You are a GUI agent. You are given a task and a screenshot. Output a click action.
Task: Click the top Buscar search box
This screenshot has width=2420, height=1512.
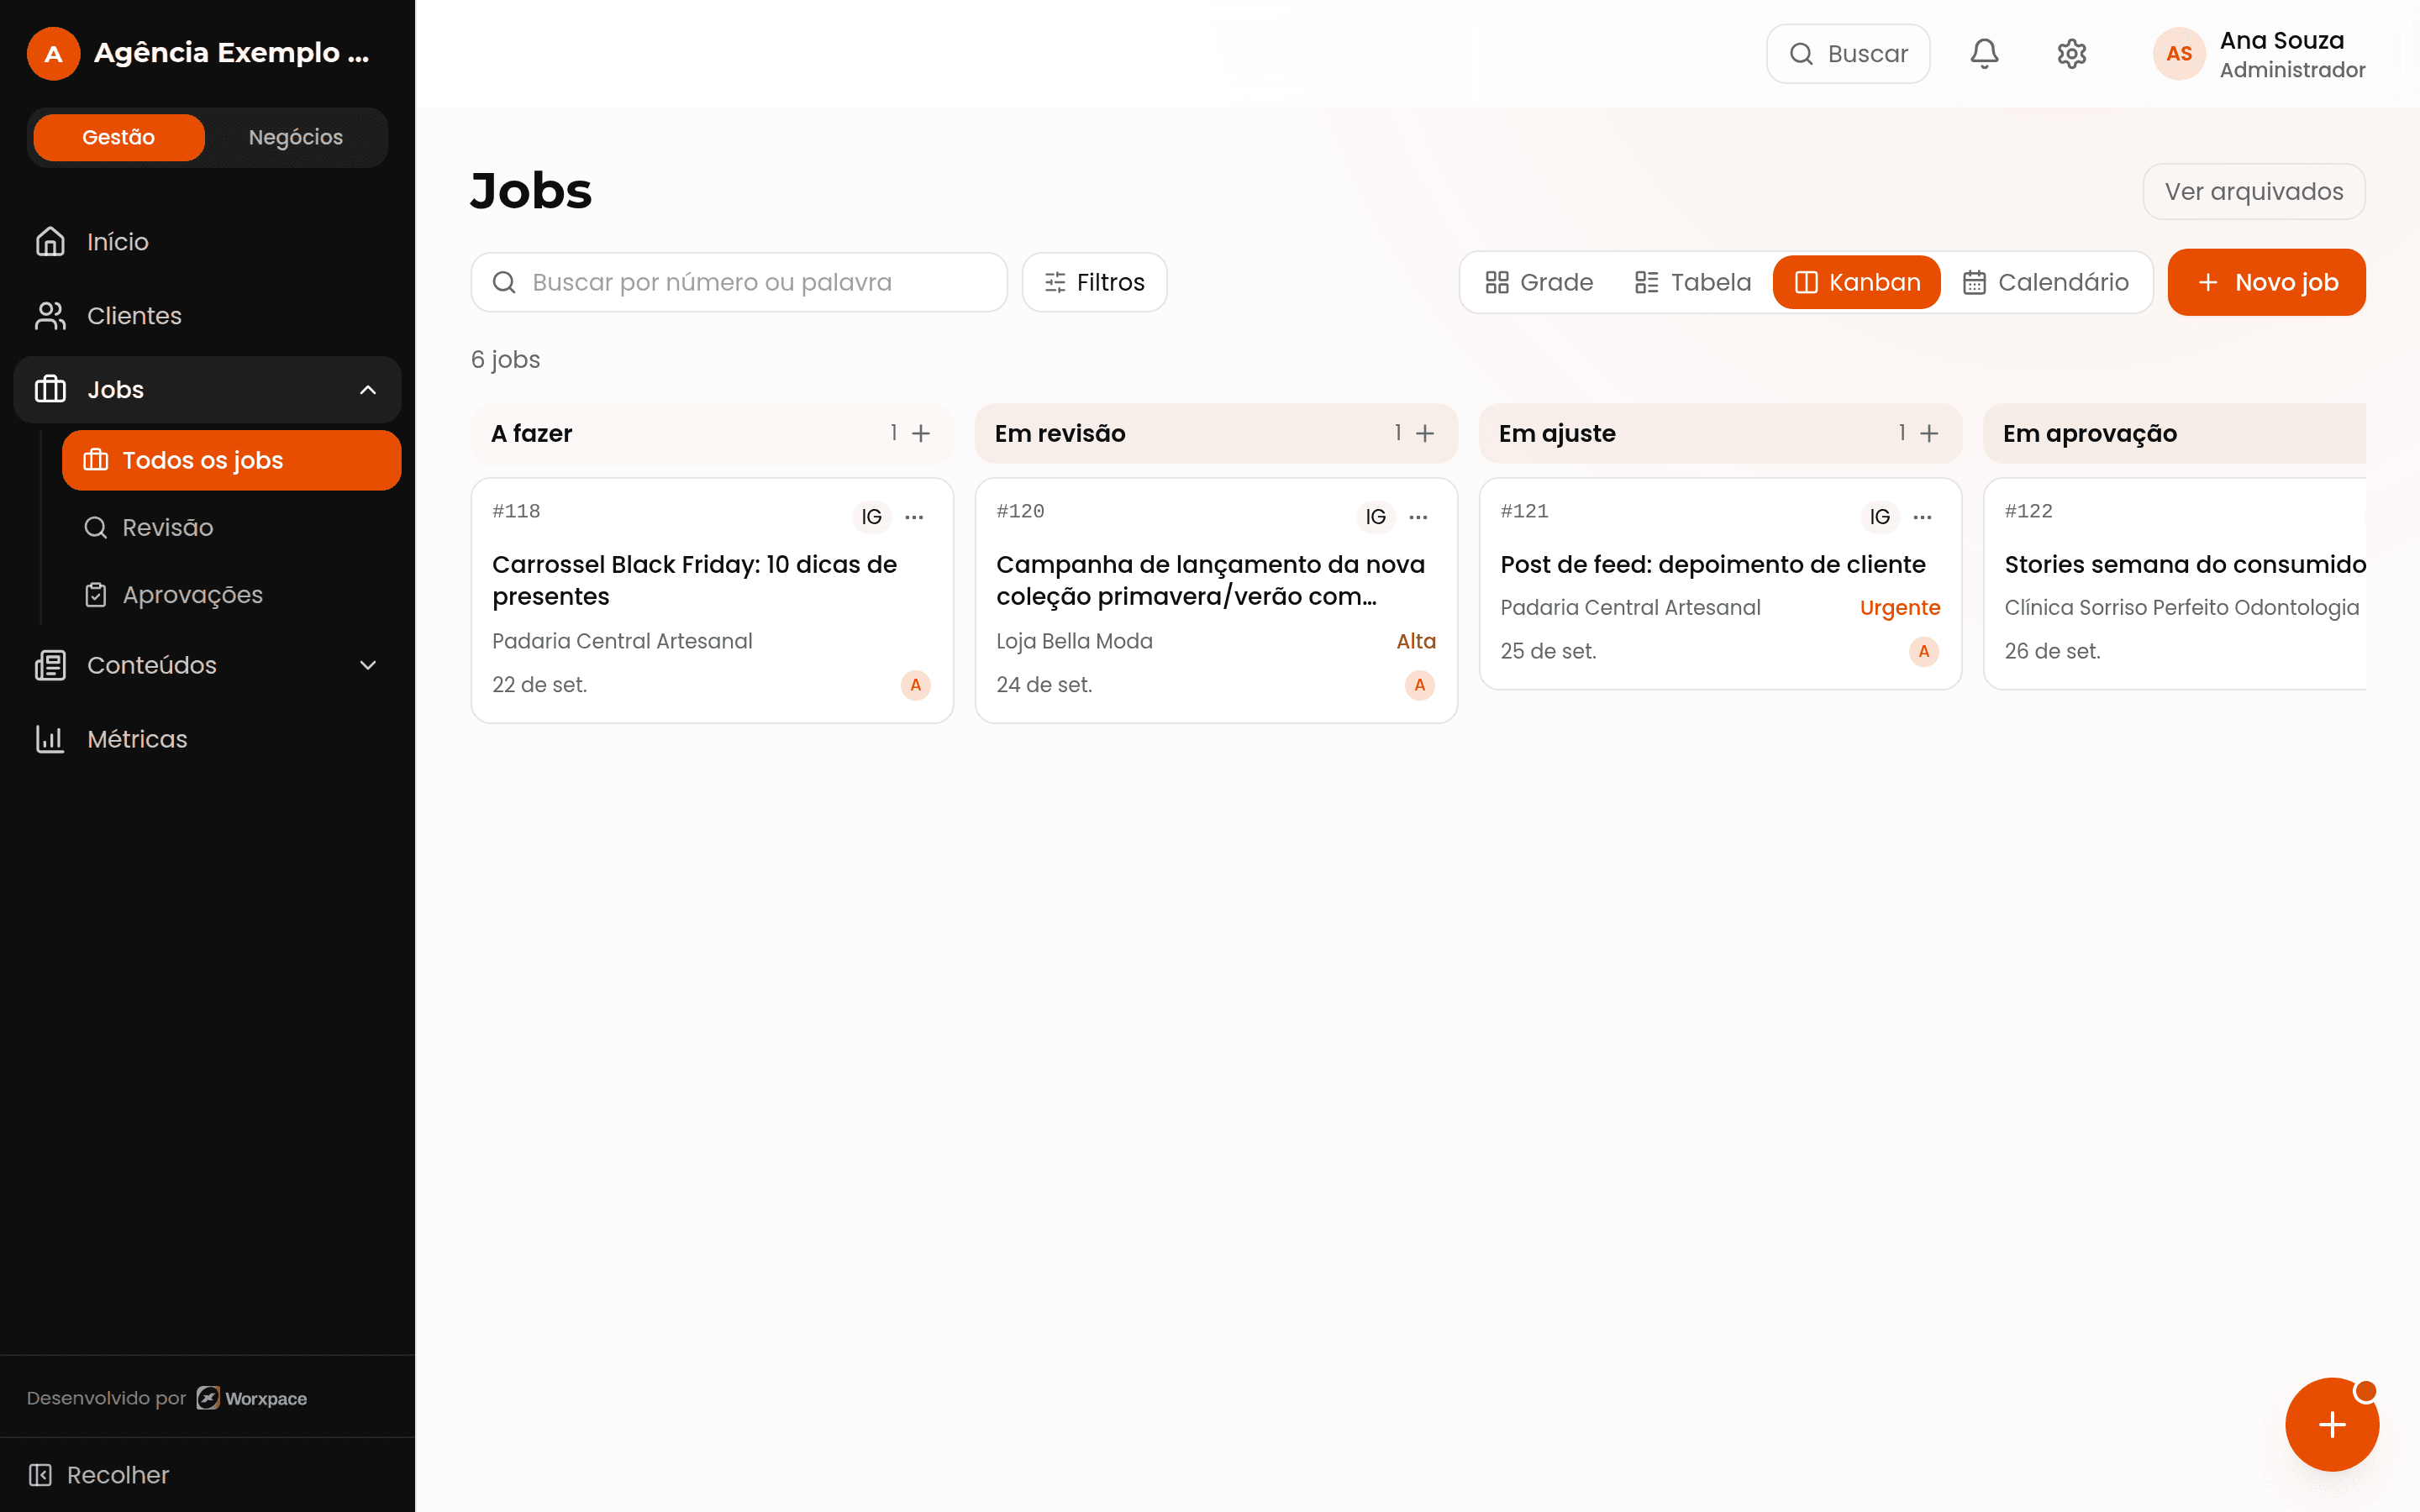pos(1847,54)
